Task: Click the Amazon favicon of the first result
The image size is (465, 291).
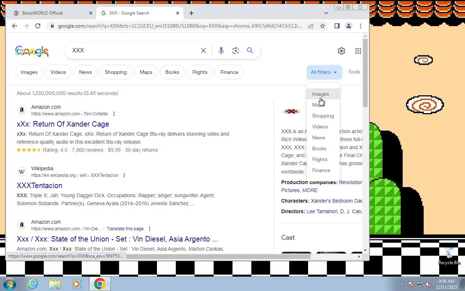Action: pyautogui.click(x=22, y=110)
